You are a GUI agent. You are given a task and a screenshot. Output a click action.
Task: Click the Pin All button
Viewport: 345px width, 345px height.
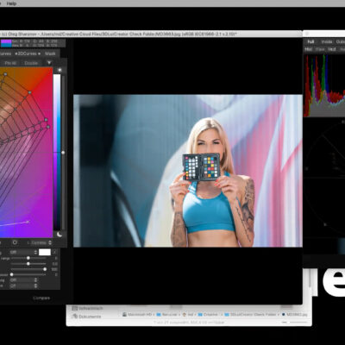pyautogui.click(x=10, y=63)
